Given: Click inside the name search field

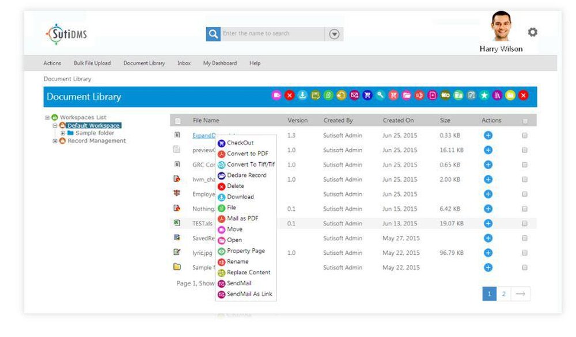Looking at the screenshot, I should pyautogui.click(x=271, y=33).
